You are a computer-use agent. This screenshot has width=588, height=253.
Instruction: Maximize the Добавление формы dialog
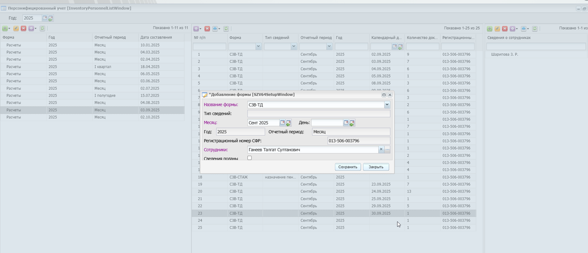pyautogui.click(x=384, y=95)
